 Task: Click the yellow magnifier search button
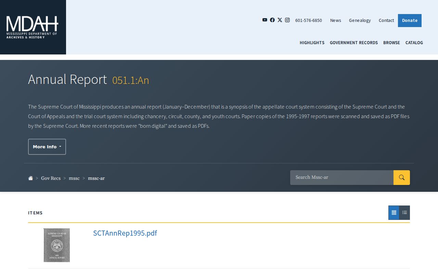coord(402,177)
